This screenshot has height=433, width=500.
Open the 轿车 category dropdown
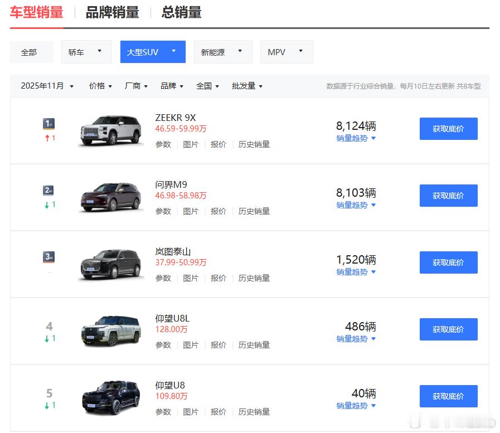[86, 52]
